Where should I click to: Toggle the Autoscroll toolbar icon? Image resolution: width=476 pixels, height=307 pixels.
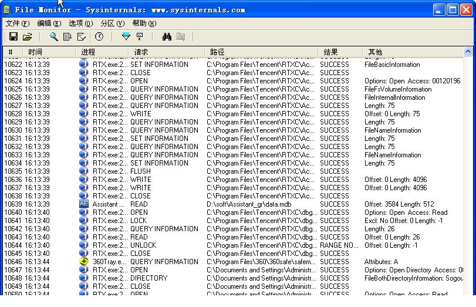[67, 37]
